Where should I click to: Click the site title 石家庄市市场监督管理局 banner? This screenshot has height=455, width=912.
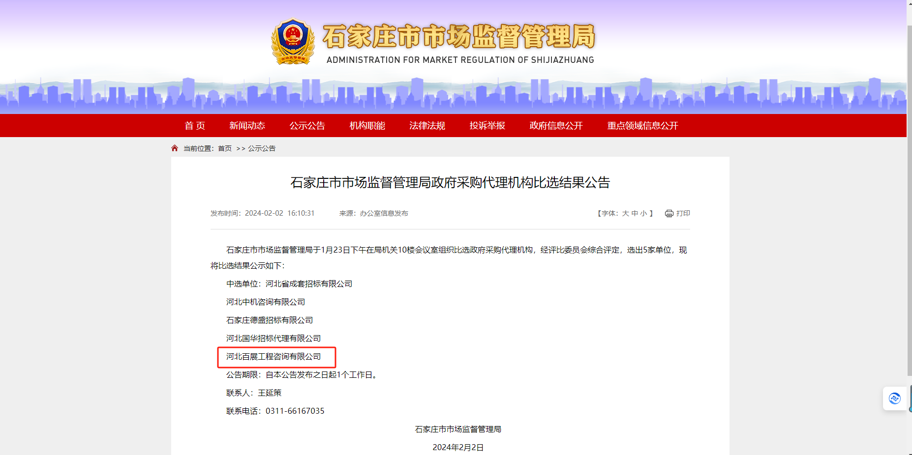coord(458,36)
